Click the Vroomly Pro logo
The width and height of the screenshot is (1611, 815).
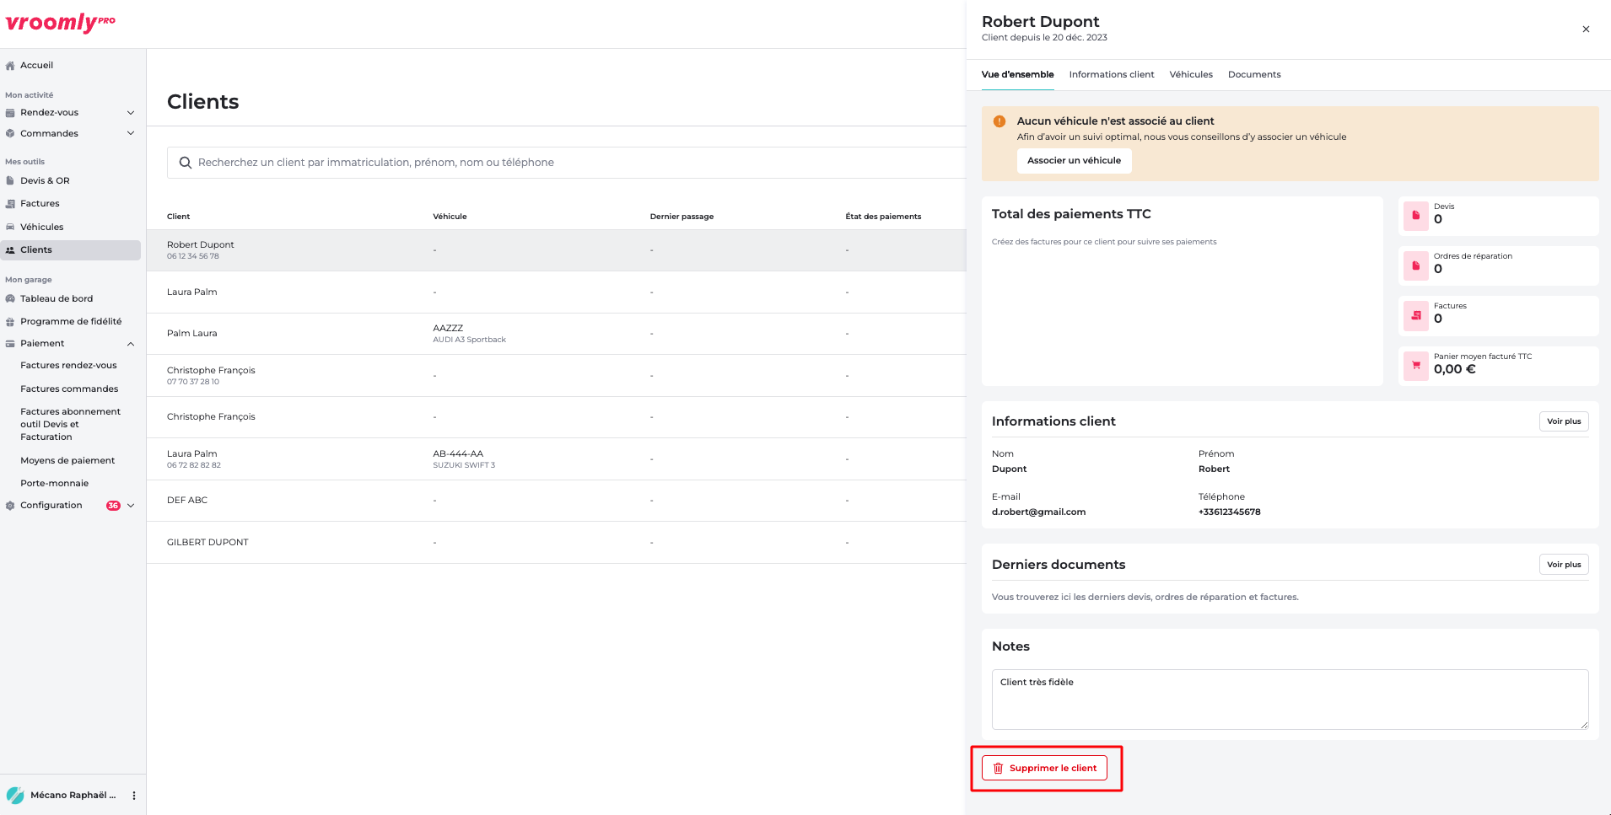pyautogui.click(x=61, y=23)
